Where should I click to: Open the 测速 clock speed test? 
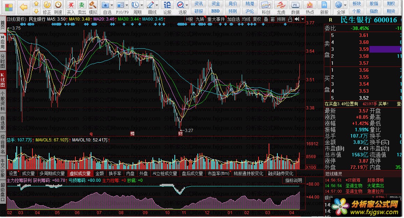[x=58, y=5]
